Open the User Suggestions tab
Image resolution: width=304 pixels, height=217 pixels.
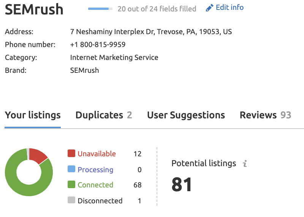tap(186, 115)
